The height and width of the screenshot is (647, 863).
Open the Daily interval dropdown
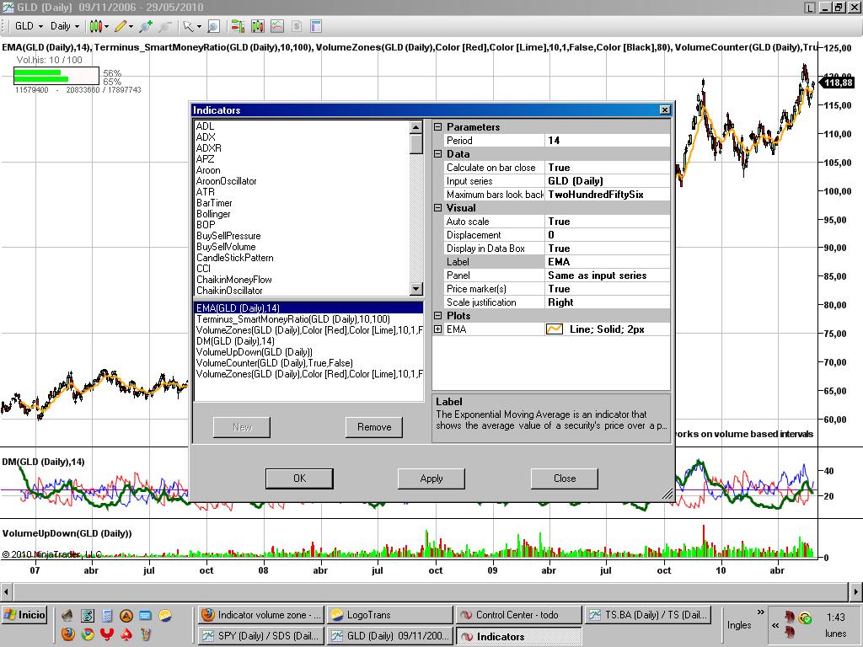(x=64, y=26)
